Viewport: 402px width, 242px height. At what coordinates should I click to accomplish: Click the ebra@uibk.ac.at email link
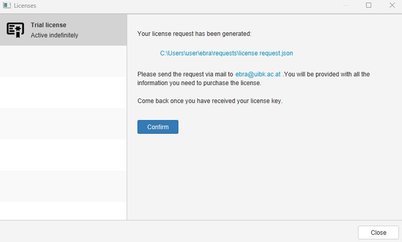[258, 74]
